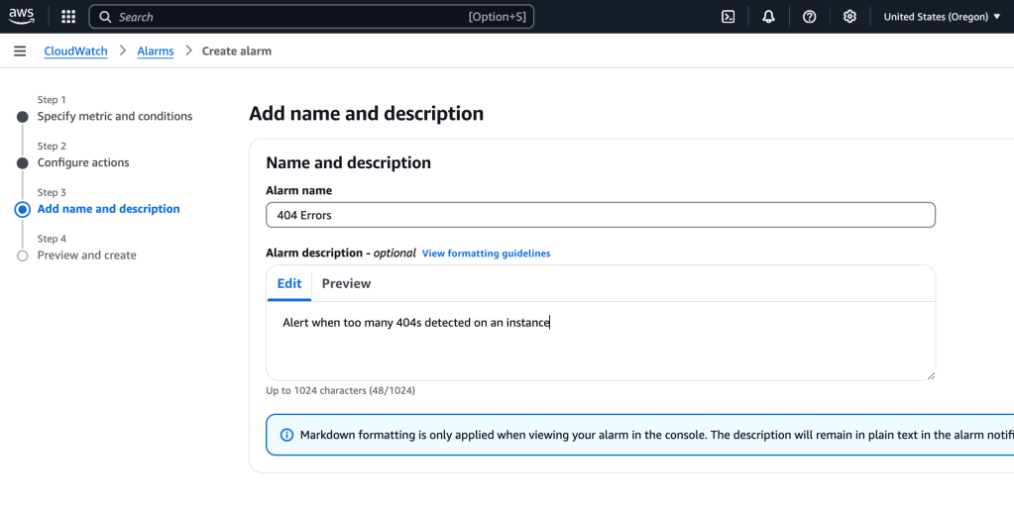Screen dimensions: 1014x509
Task: Open the settings gear icon
Action: point(849,17)
